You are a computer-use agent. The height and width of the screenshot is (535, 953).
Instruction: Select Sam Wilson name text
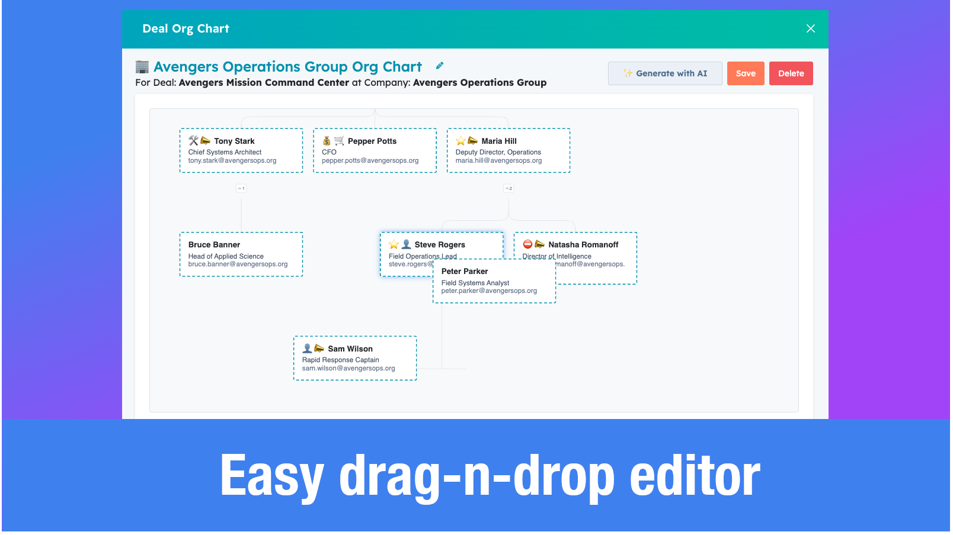click(350, 349)
